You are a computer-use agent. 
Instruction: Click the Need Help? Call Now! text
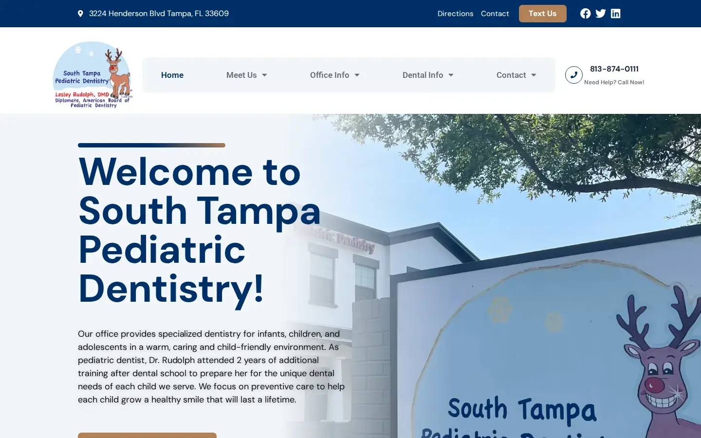coord(614,82)
